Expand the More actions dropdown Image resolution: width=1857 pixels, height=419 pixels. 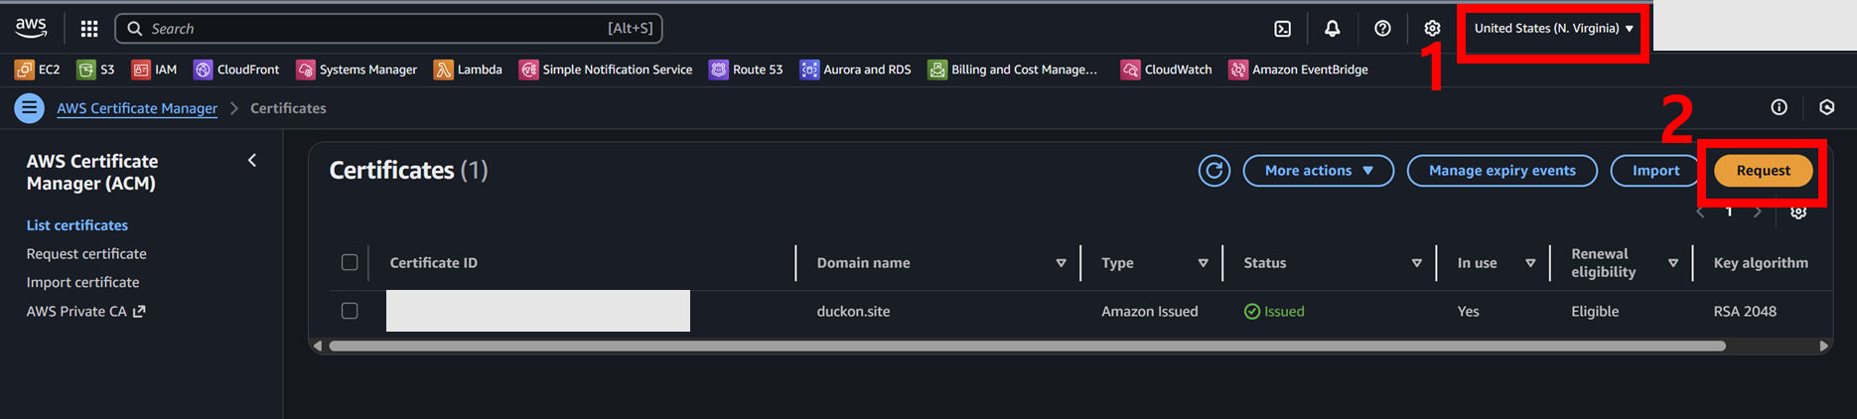click(x=1319, y=171)
